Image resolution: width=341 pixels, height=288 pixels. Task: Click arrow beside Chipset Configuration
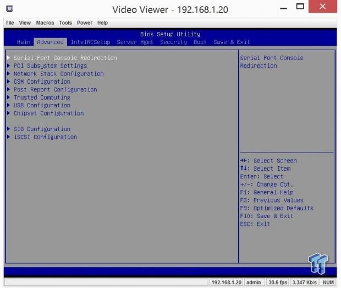tap(8, 113)
